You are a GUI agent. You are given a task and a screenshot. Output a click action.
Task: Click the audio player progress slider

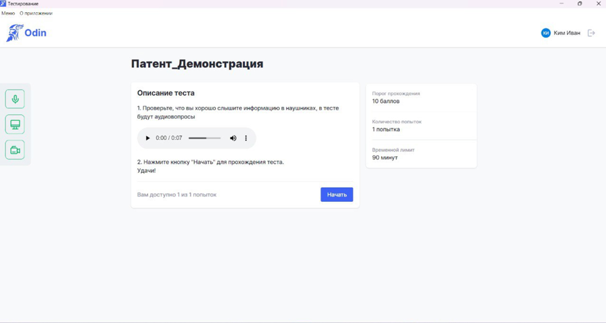204,138
